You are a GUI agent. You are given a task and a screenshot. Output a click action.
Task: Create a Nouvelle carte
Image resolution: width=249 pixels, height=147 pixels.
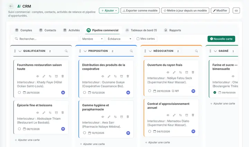[x=221, y=39]
